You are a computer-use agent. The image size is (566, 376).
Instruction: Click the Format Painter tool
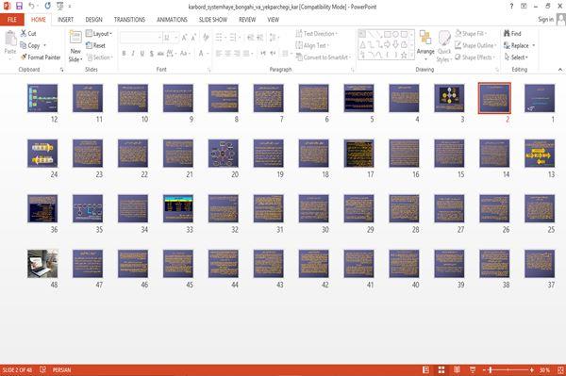click(x=41, y=57)
